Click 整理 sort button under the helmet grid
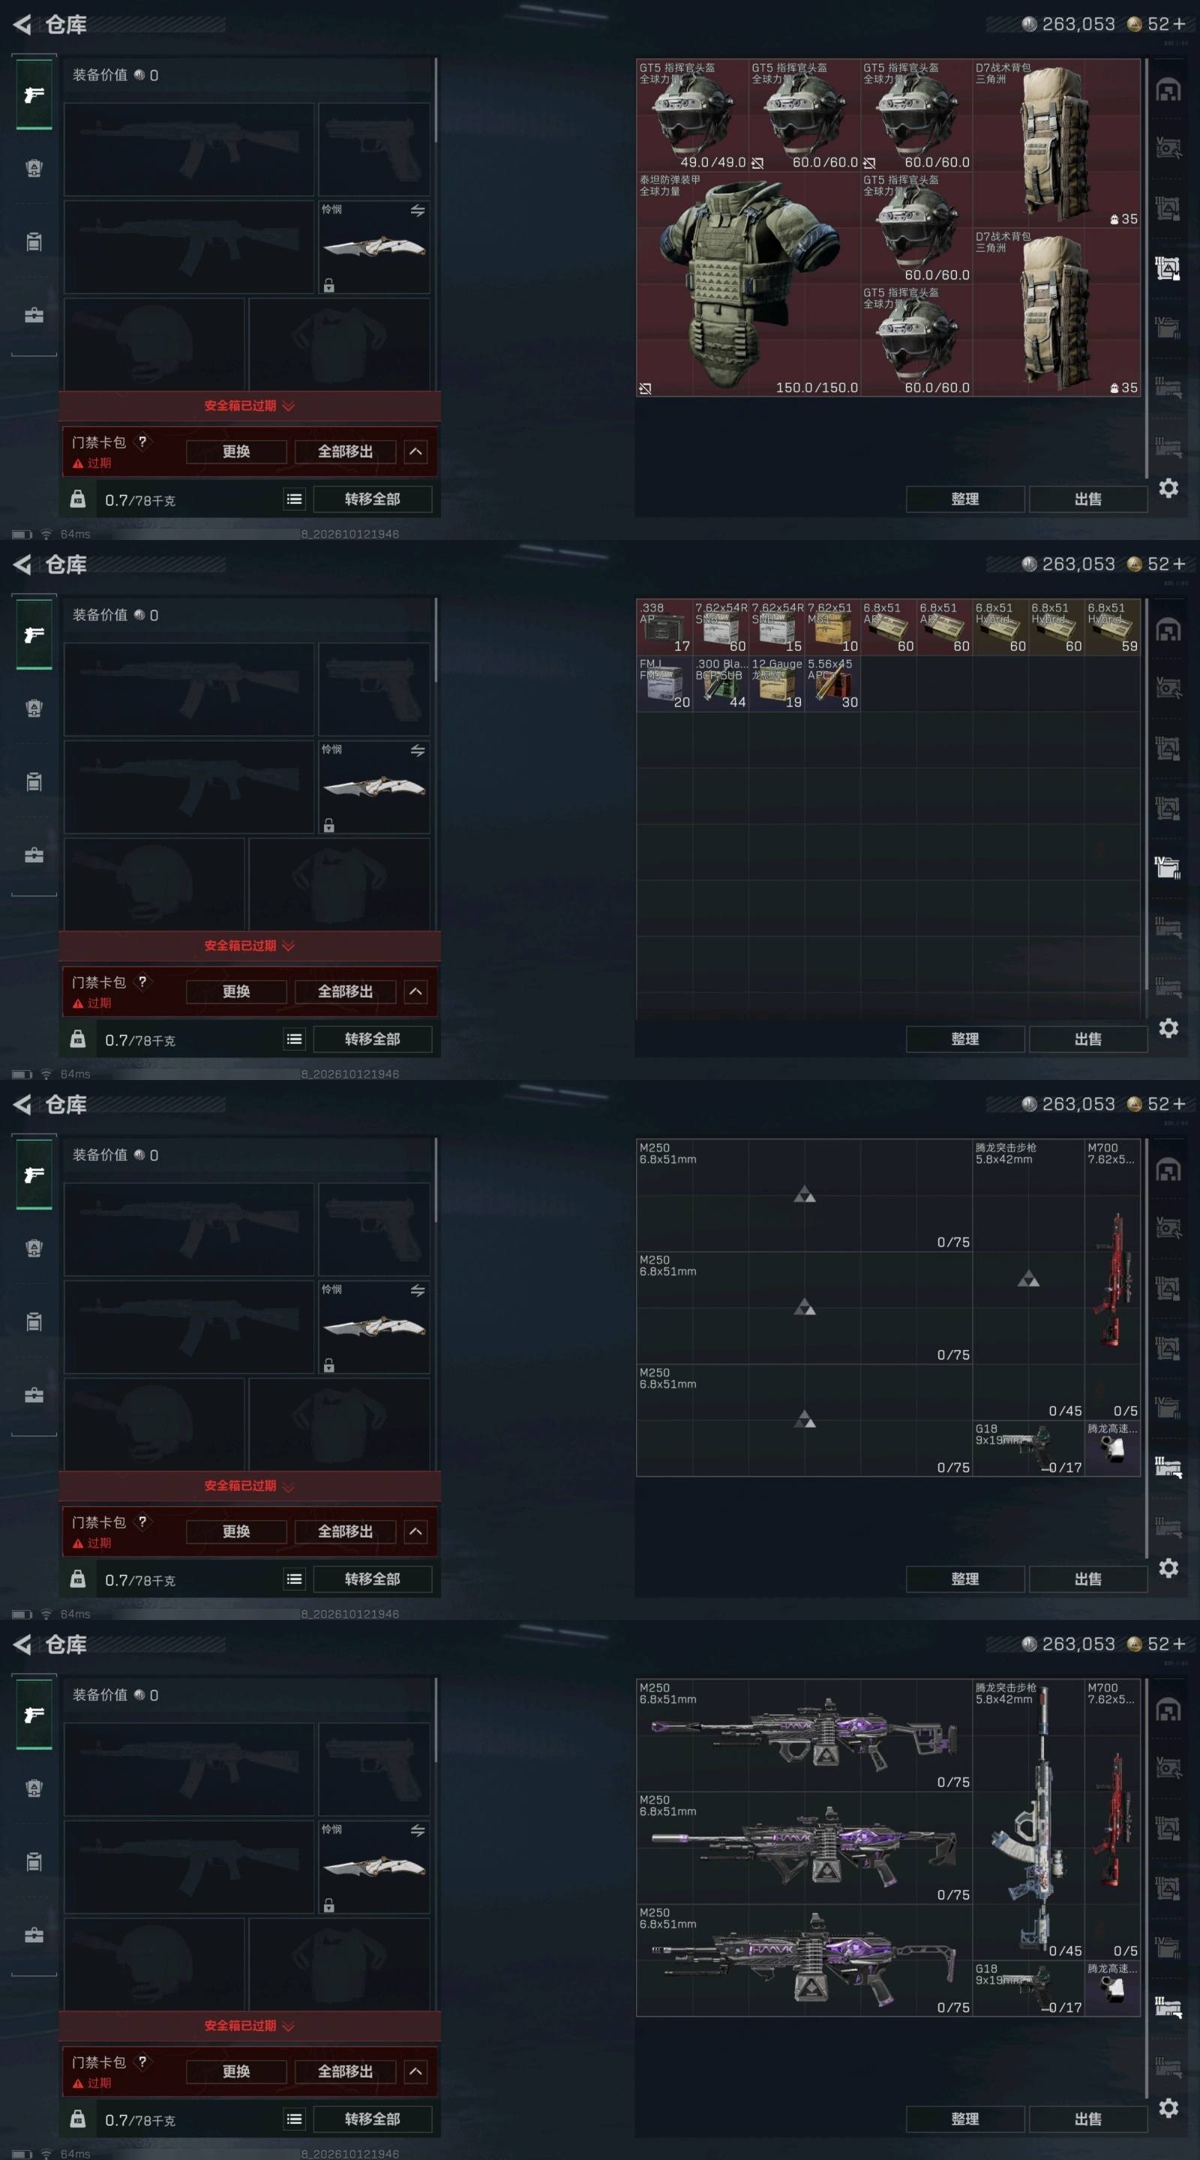 [x=965, y=499]
